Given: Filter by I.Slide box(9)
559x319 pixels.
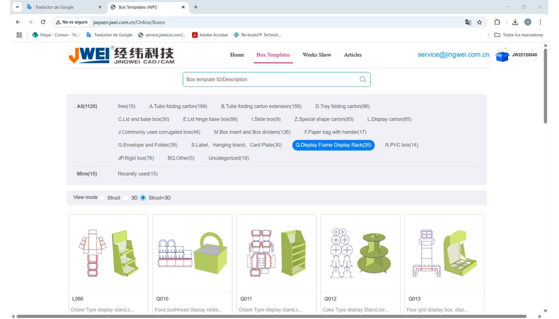Looking at the screenshot, I should (x=266, y=119).
